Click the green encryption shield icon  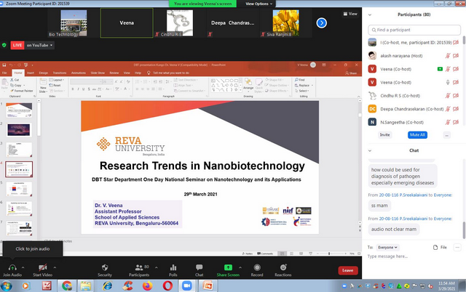coord(4,45)
